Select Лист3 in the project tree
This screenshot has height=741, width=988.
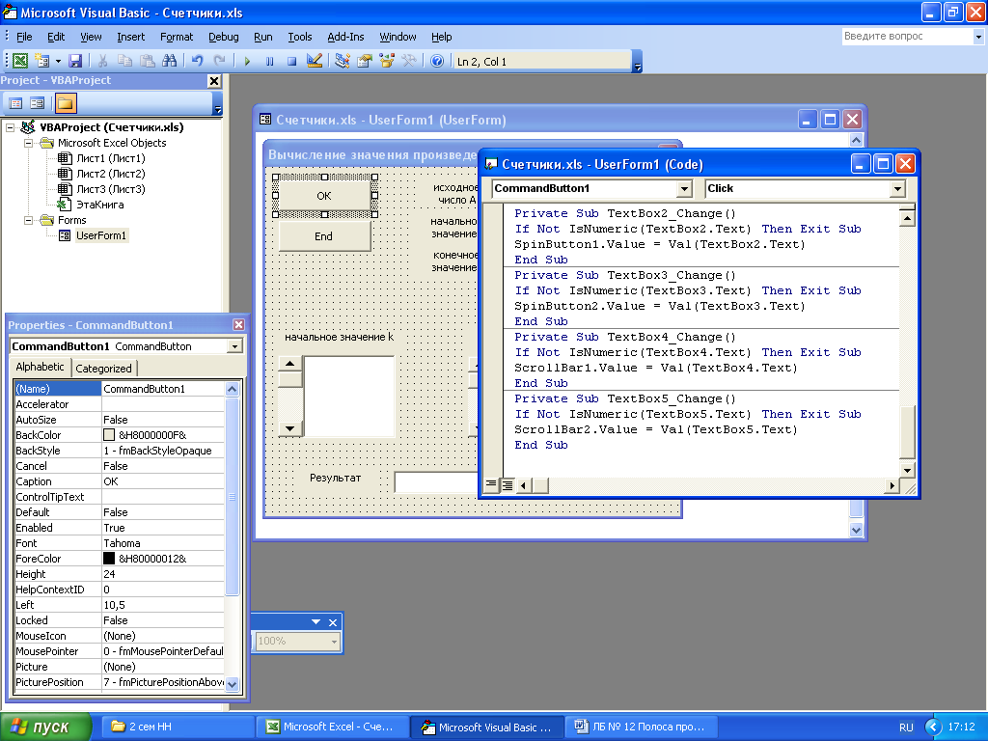coord(111,189)
